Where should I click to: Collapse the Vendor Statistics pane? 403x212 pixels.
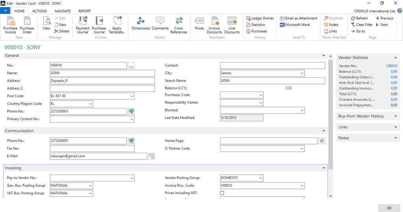[x=396, y=58]
